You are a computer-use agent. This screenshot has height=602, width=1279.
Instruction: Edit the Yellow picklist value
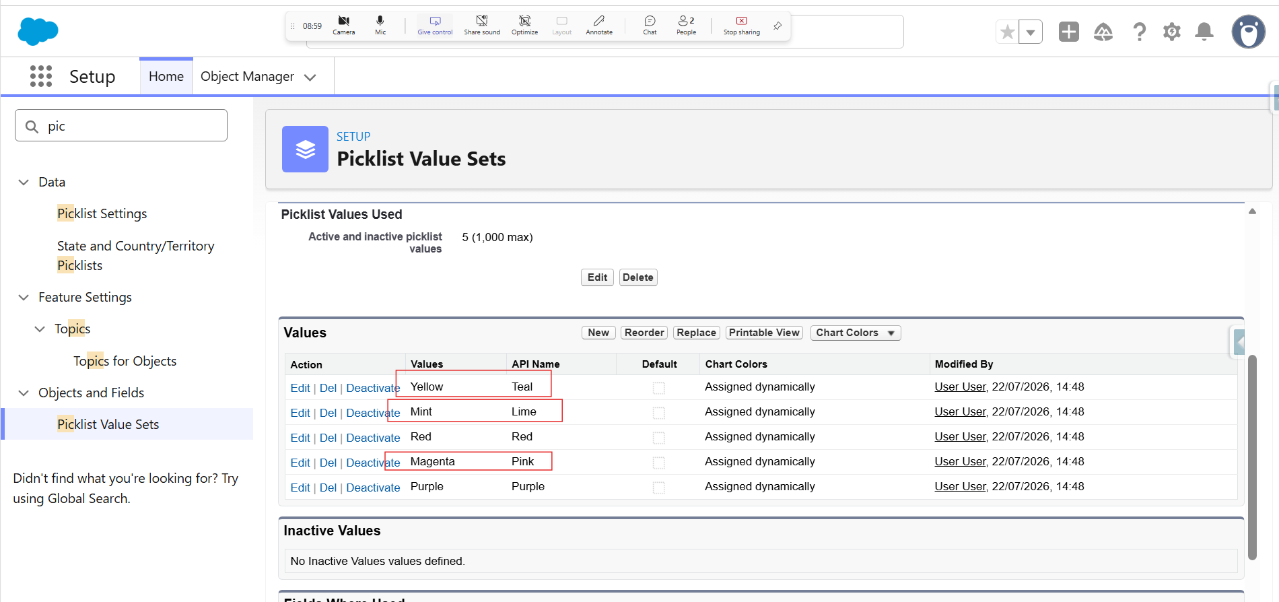pos(300,388)
